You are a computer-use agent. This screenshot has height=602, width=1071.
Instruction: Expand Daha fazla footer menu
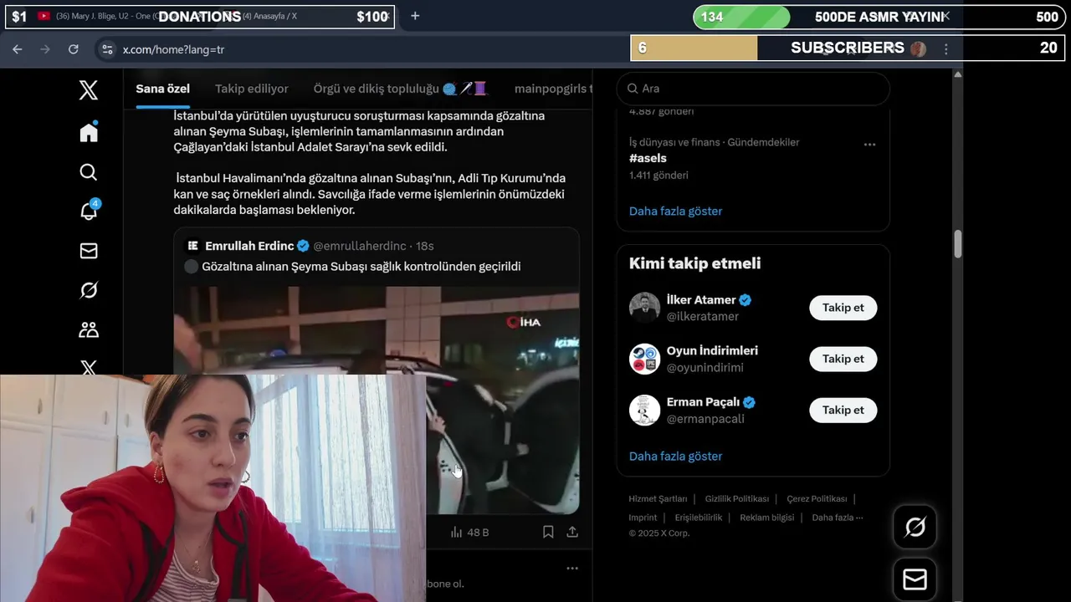pyautogui.click(x=837, y=518)
